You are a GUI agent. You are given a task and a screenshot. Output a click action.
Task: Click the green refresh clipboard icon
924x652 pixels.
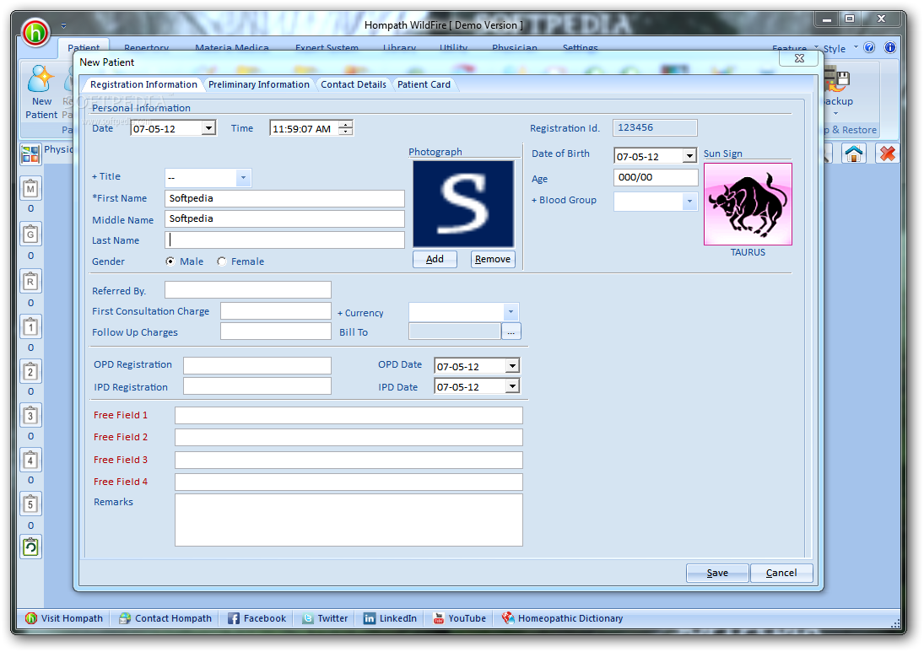[x=30, y=547]
